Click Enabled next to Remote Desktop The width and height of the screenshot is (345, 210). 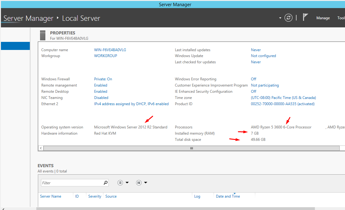(100, 91)
